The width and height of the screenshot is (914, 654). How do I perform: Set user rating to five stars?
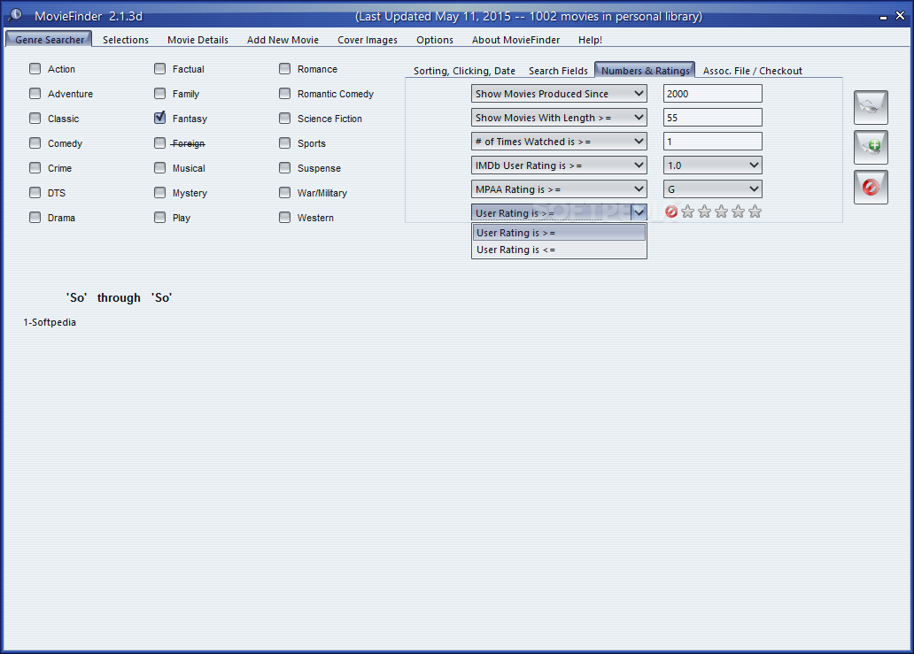(x=755, y=212)
